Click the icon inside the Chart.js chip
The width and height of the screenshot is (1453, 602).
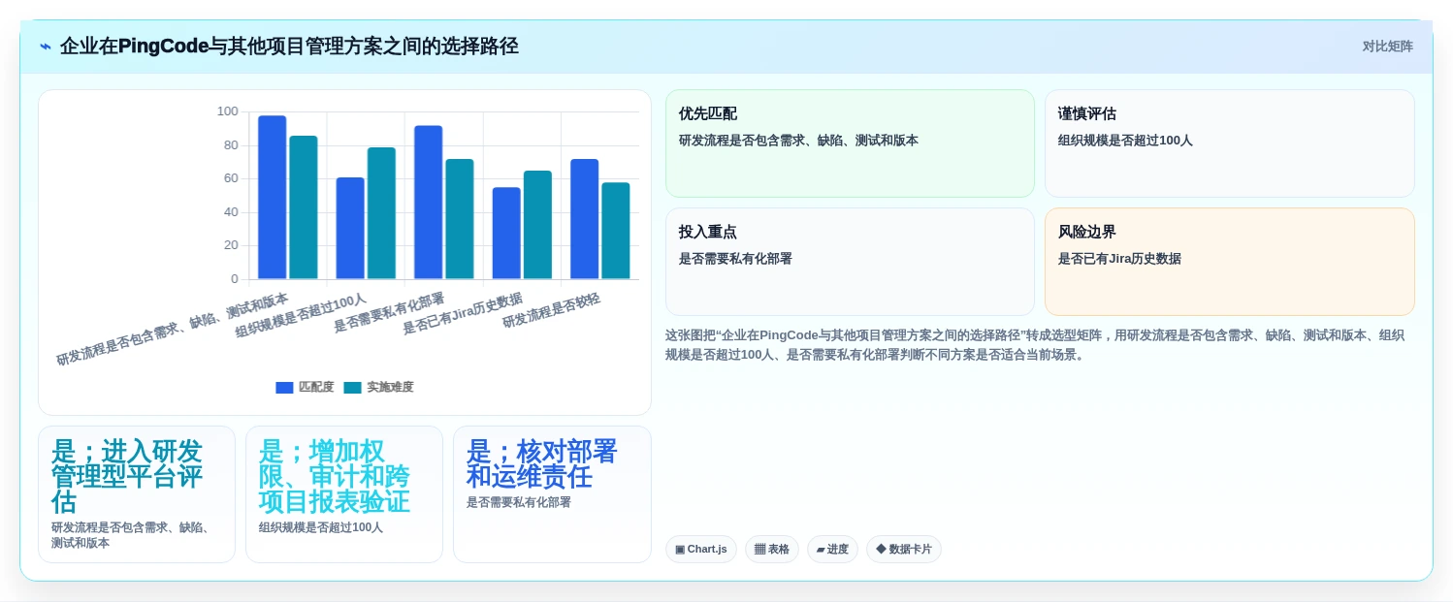point(680,550)
